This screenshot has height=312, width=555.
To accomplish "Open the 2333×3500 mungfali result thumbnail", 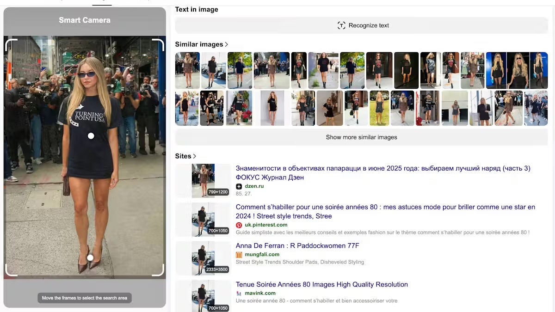I will pyautogui.click(x=203, y=258).
